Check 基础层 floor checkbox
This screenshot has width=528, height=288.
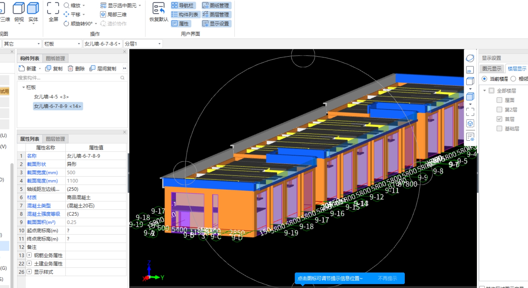499,129
